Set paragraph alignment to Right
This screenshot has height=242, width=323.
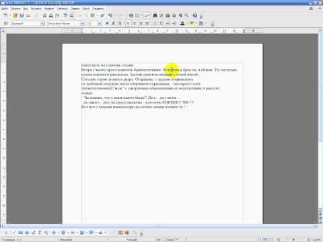(x=141, y=24)
